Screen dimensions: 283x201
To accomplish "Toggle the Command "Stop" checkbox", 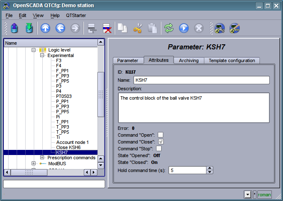I will tap(159, 149).
